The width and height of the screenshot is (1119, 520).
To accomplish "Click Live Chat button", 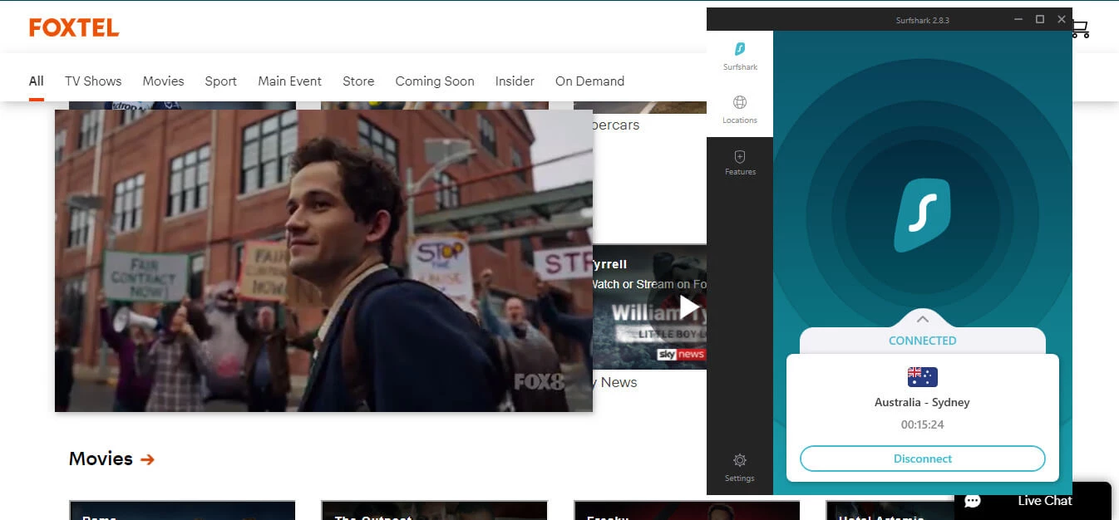I will pos(1033,501).
